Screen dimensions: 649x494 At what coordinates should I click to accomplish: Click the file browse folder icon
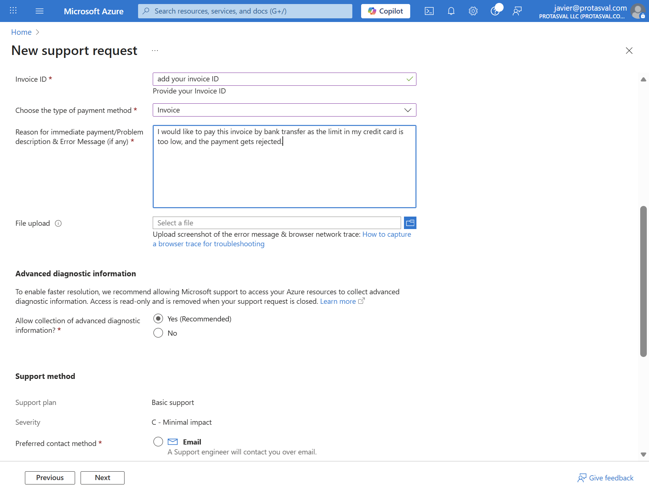(410, 223)
